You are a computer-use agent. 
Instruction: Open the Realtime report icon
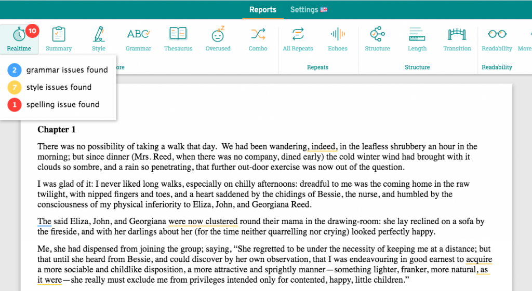[x=19, y=34]
